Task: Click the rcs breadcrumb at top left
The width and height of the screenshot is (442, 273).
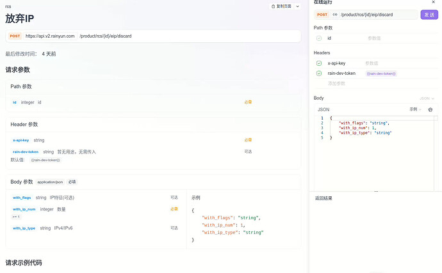Action: pyautogui.click(x=8, y=5)
